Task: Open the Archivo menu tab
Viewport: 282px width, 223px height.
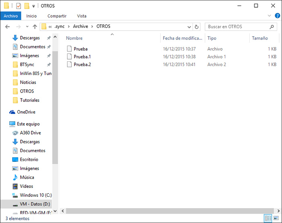Action: click(10, 16)
